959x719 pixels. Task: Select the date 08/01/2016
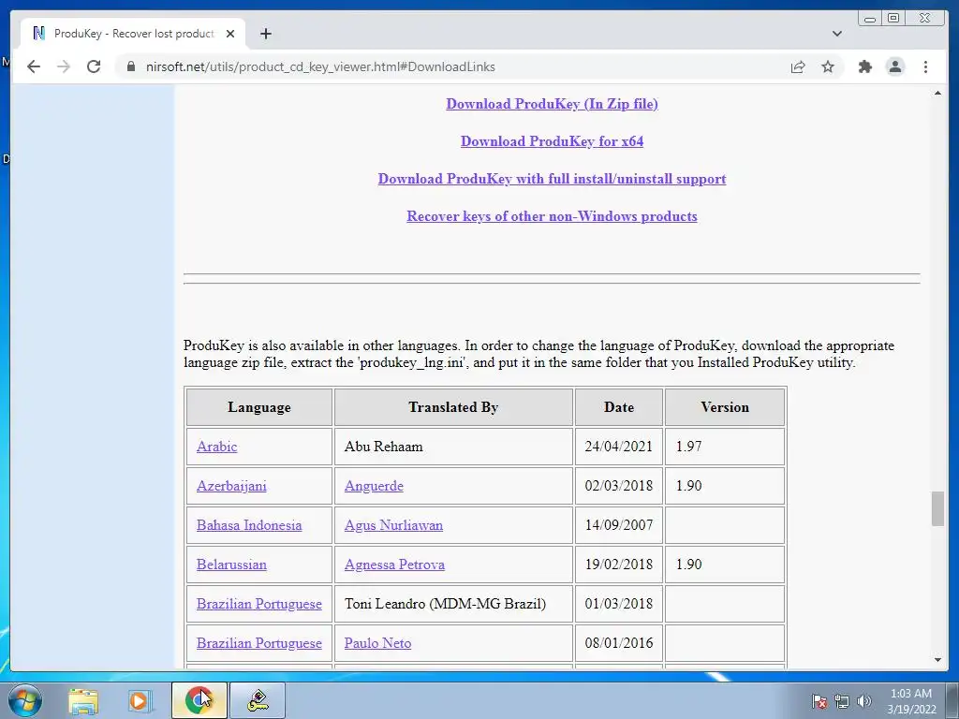[619, 643]
